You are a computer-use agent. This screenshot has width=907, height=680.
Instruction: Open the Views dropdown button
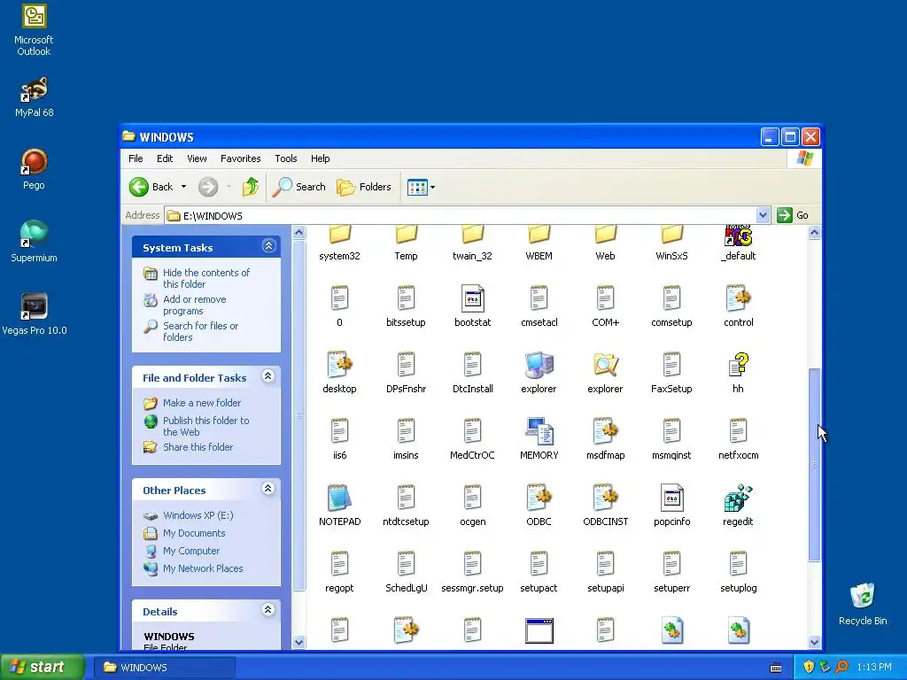(421, 187)
